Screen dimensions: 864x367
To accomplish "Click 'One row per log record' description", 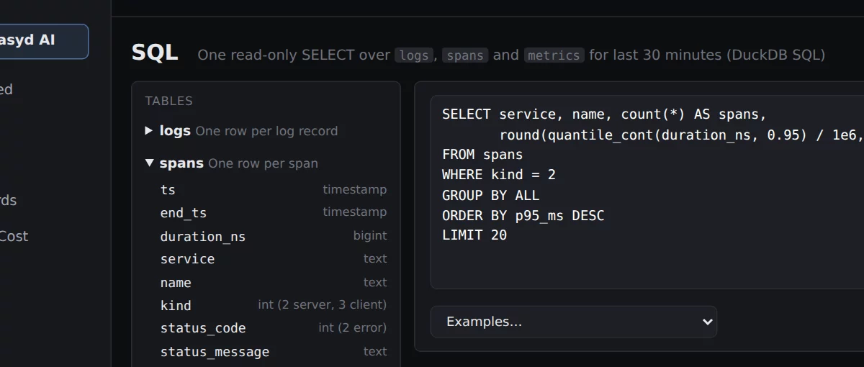I will pos(266,131).
